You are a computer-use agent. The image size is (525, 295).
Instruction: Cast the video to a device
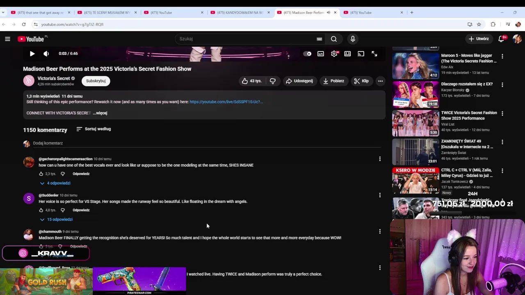(361, 54)
